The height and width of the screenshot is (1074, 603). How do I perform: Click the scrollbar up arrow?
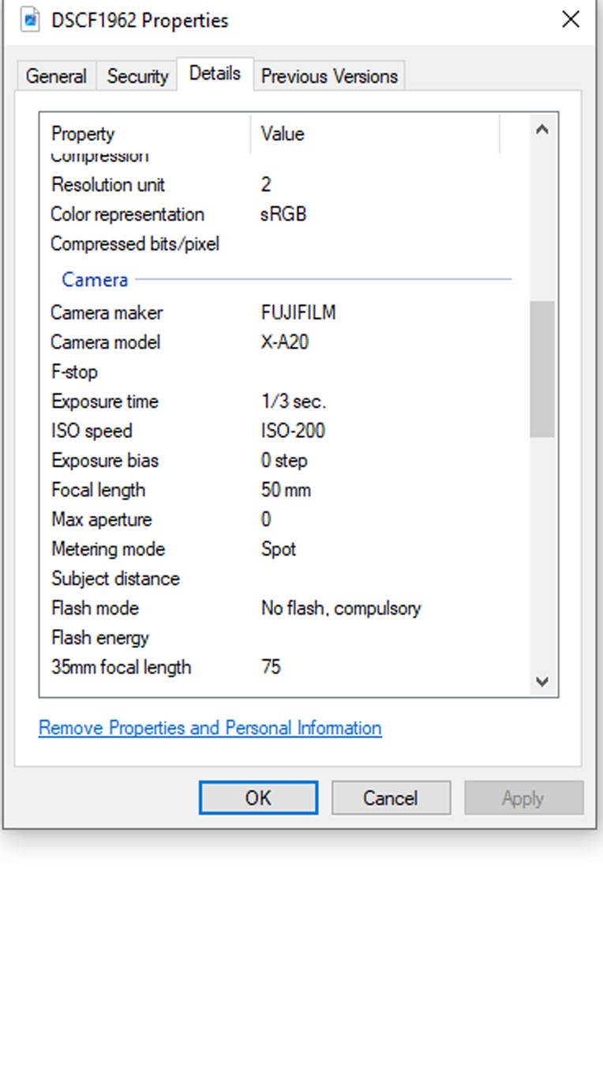click(542, 130)
